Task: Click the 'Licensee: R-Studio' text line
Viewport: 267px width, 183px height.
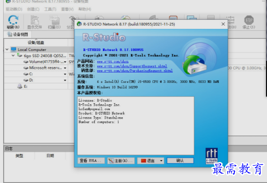Action: pos(95,100)
